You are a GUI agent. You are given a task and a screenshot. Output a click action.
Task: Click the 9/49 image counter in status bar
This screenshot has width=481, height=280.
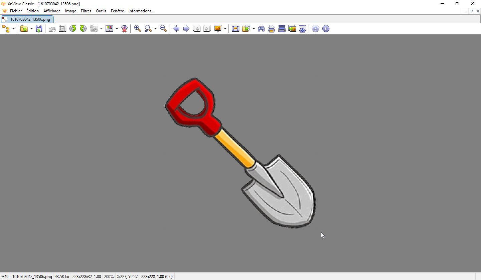tap(5, 277)
